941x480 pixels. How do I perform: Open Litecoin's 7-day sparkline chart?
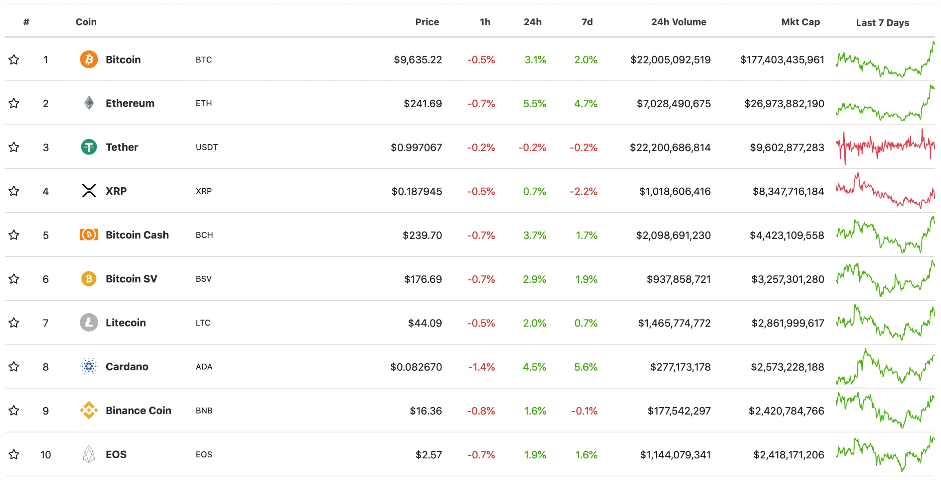(885, 322)
